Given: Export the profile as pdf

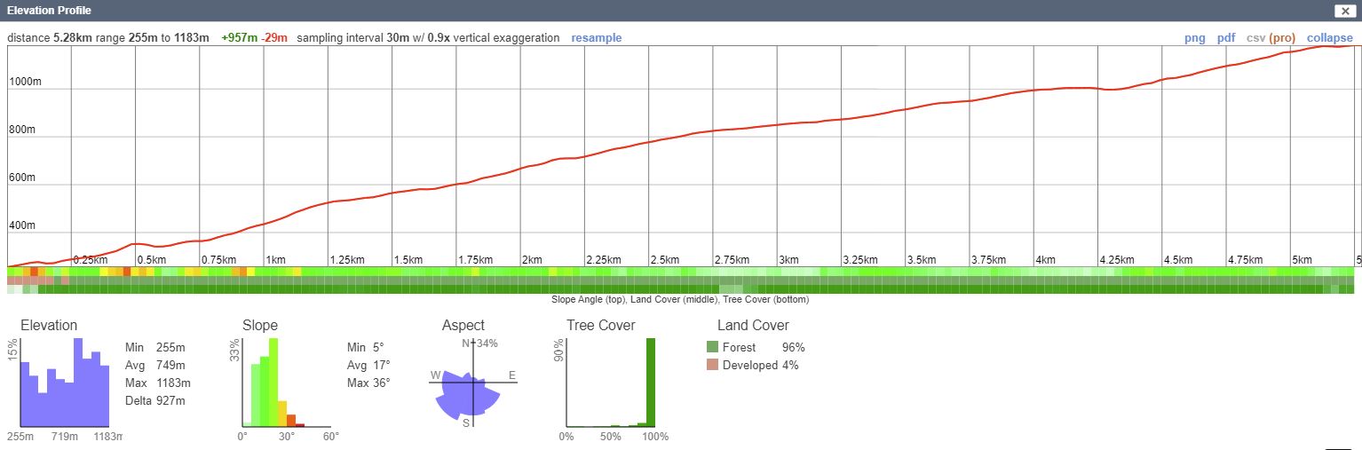Looking at the screenshot, I should click(1225, 38).
